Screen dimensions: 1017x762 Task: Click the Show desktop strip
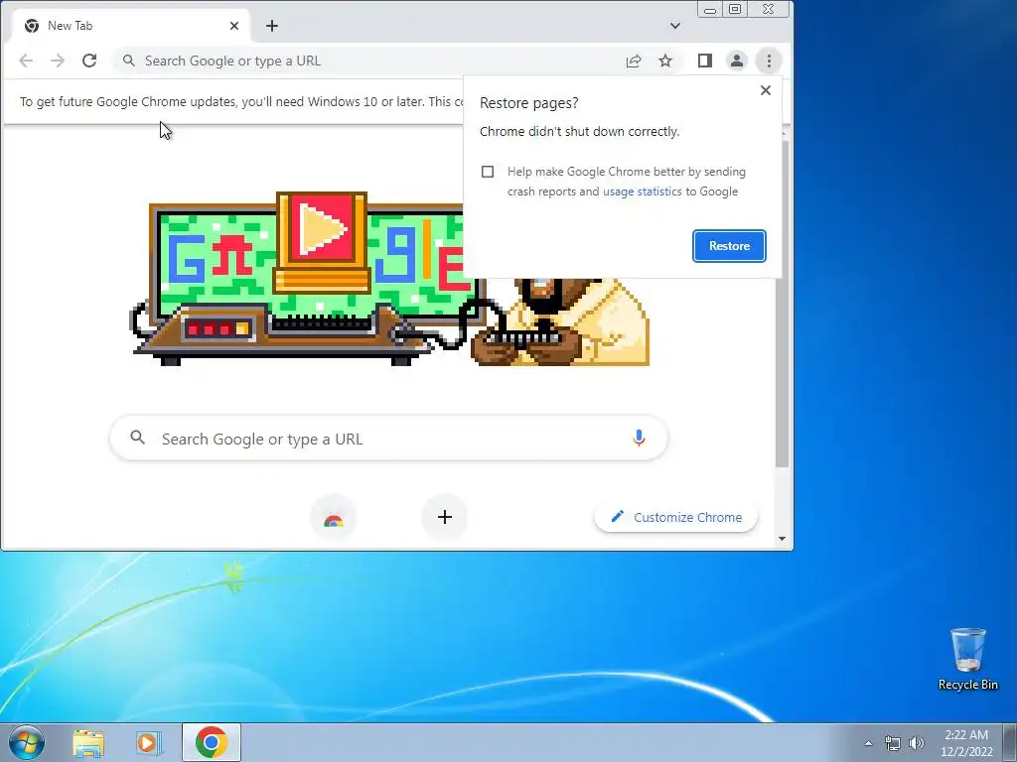tap(1010, 742)
